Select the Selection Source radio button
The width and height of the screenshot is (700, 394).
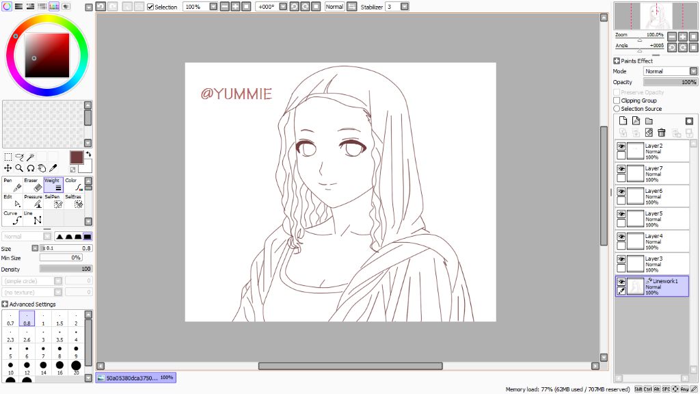pos(617,109)
